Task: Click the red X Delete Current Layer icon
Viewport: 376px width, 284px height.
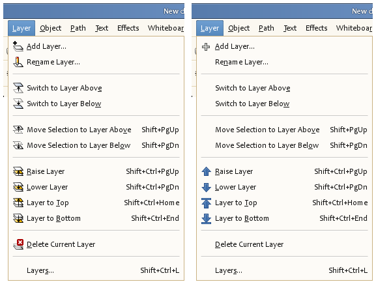Action: (x=18, y=244)
